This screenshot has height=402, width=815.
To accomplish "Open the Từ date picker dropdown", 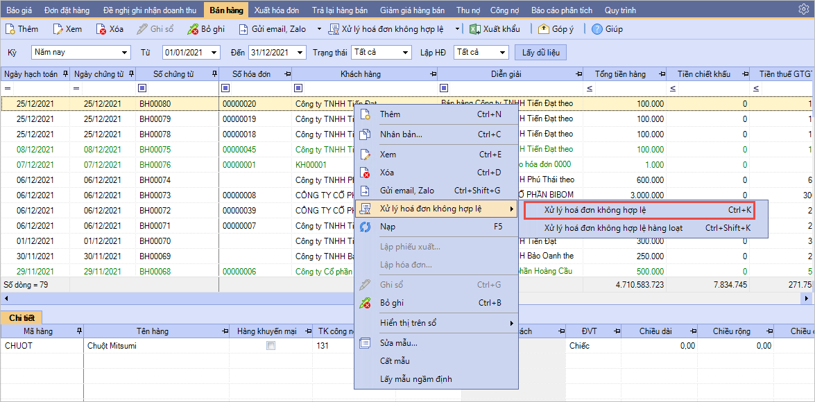I will [x=213, y=53].
